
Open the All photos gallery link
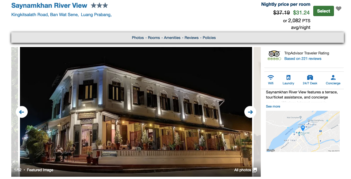point(243,170)
